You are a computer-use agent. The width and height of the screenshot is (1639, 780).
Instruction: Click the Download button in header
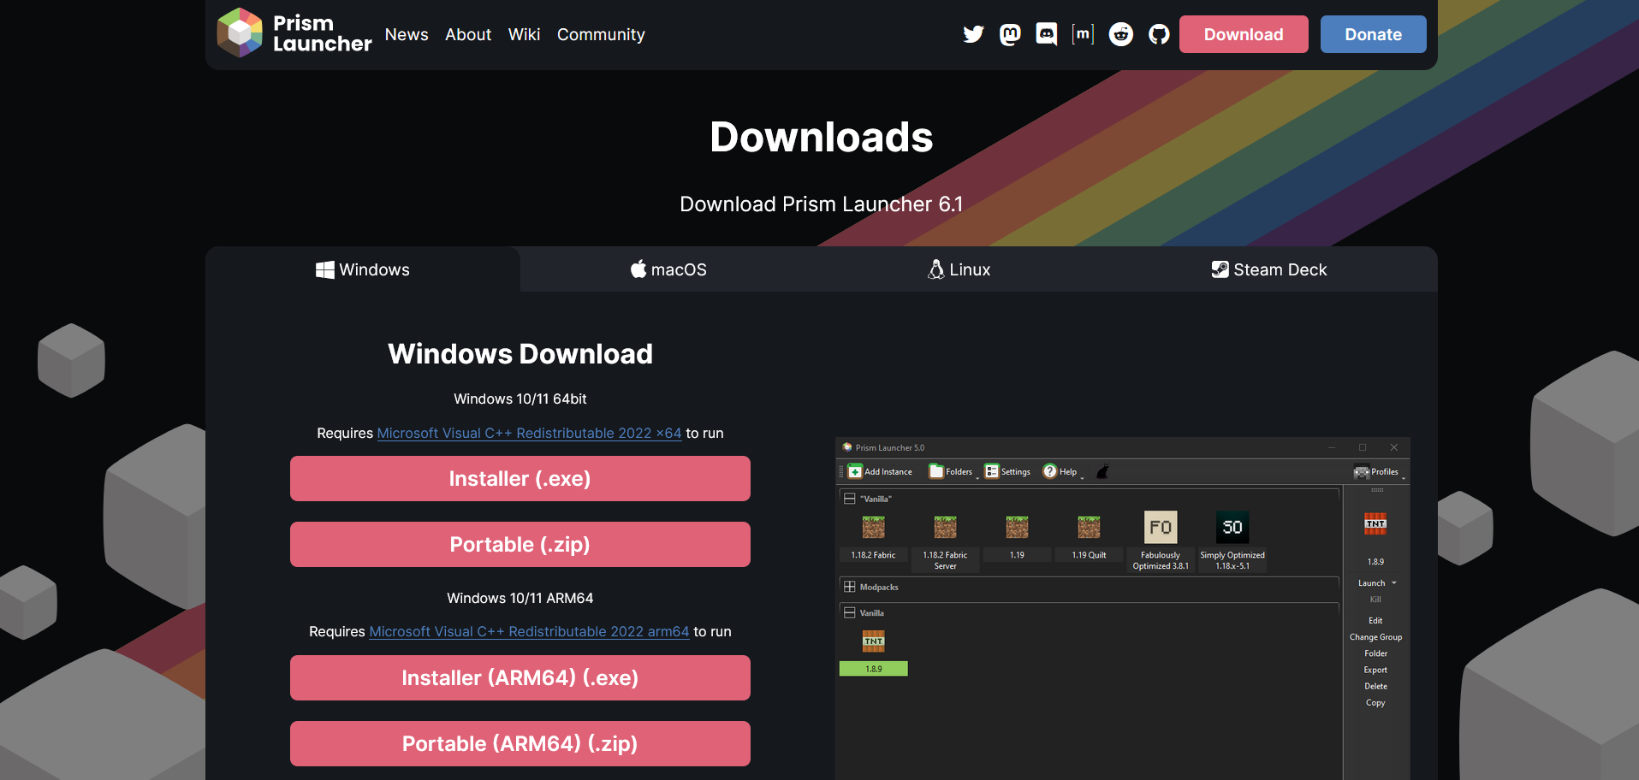(x=1244, y=34)
